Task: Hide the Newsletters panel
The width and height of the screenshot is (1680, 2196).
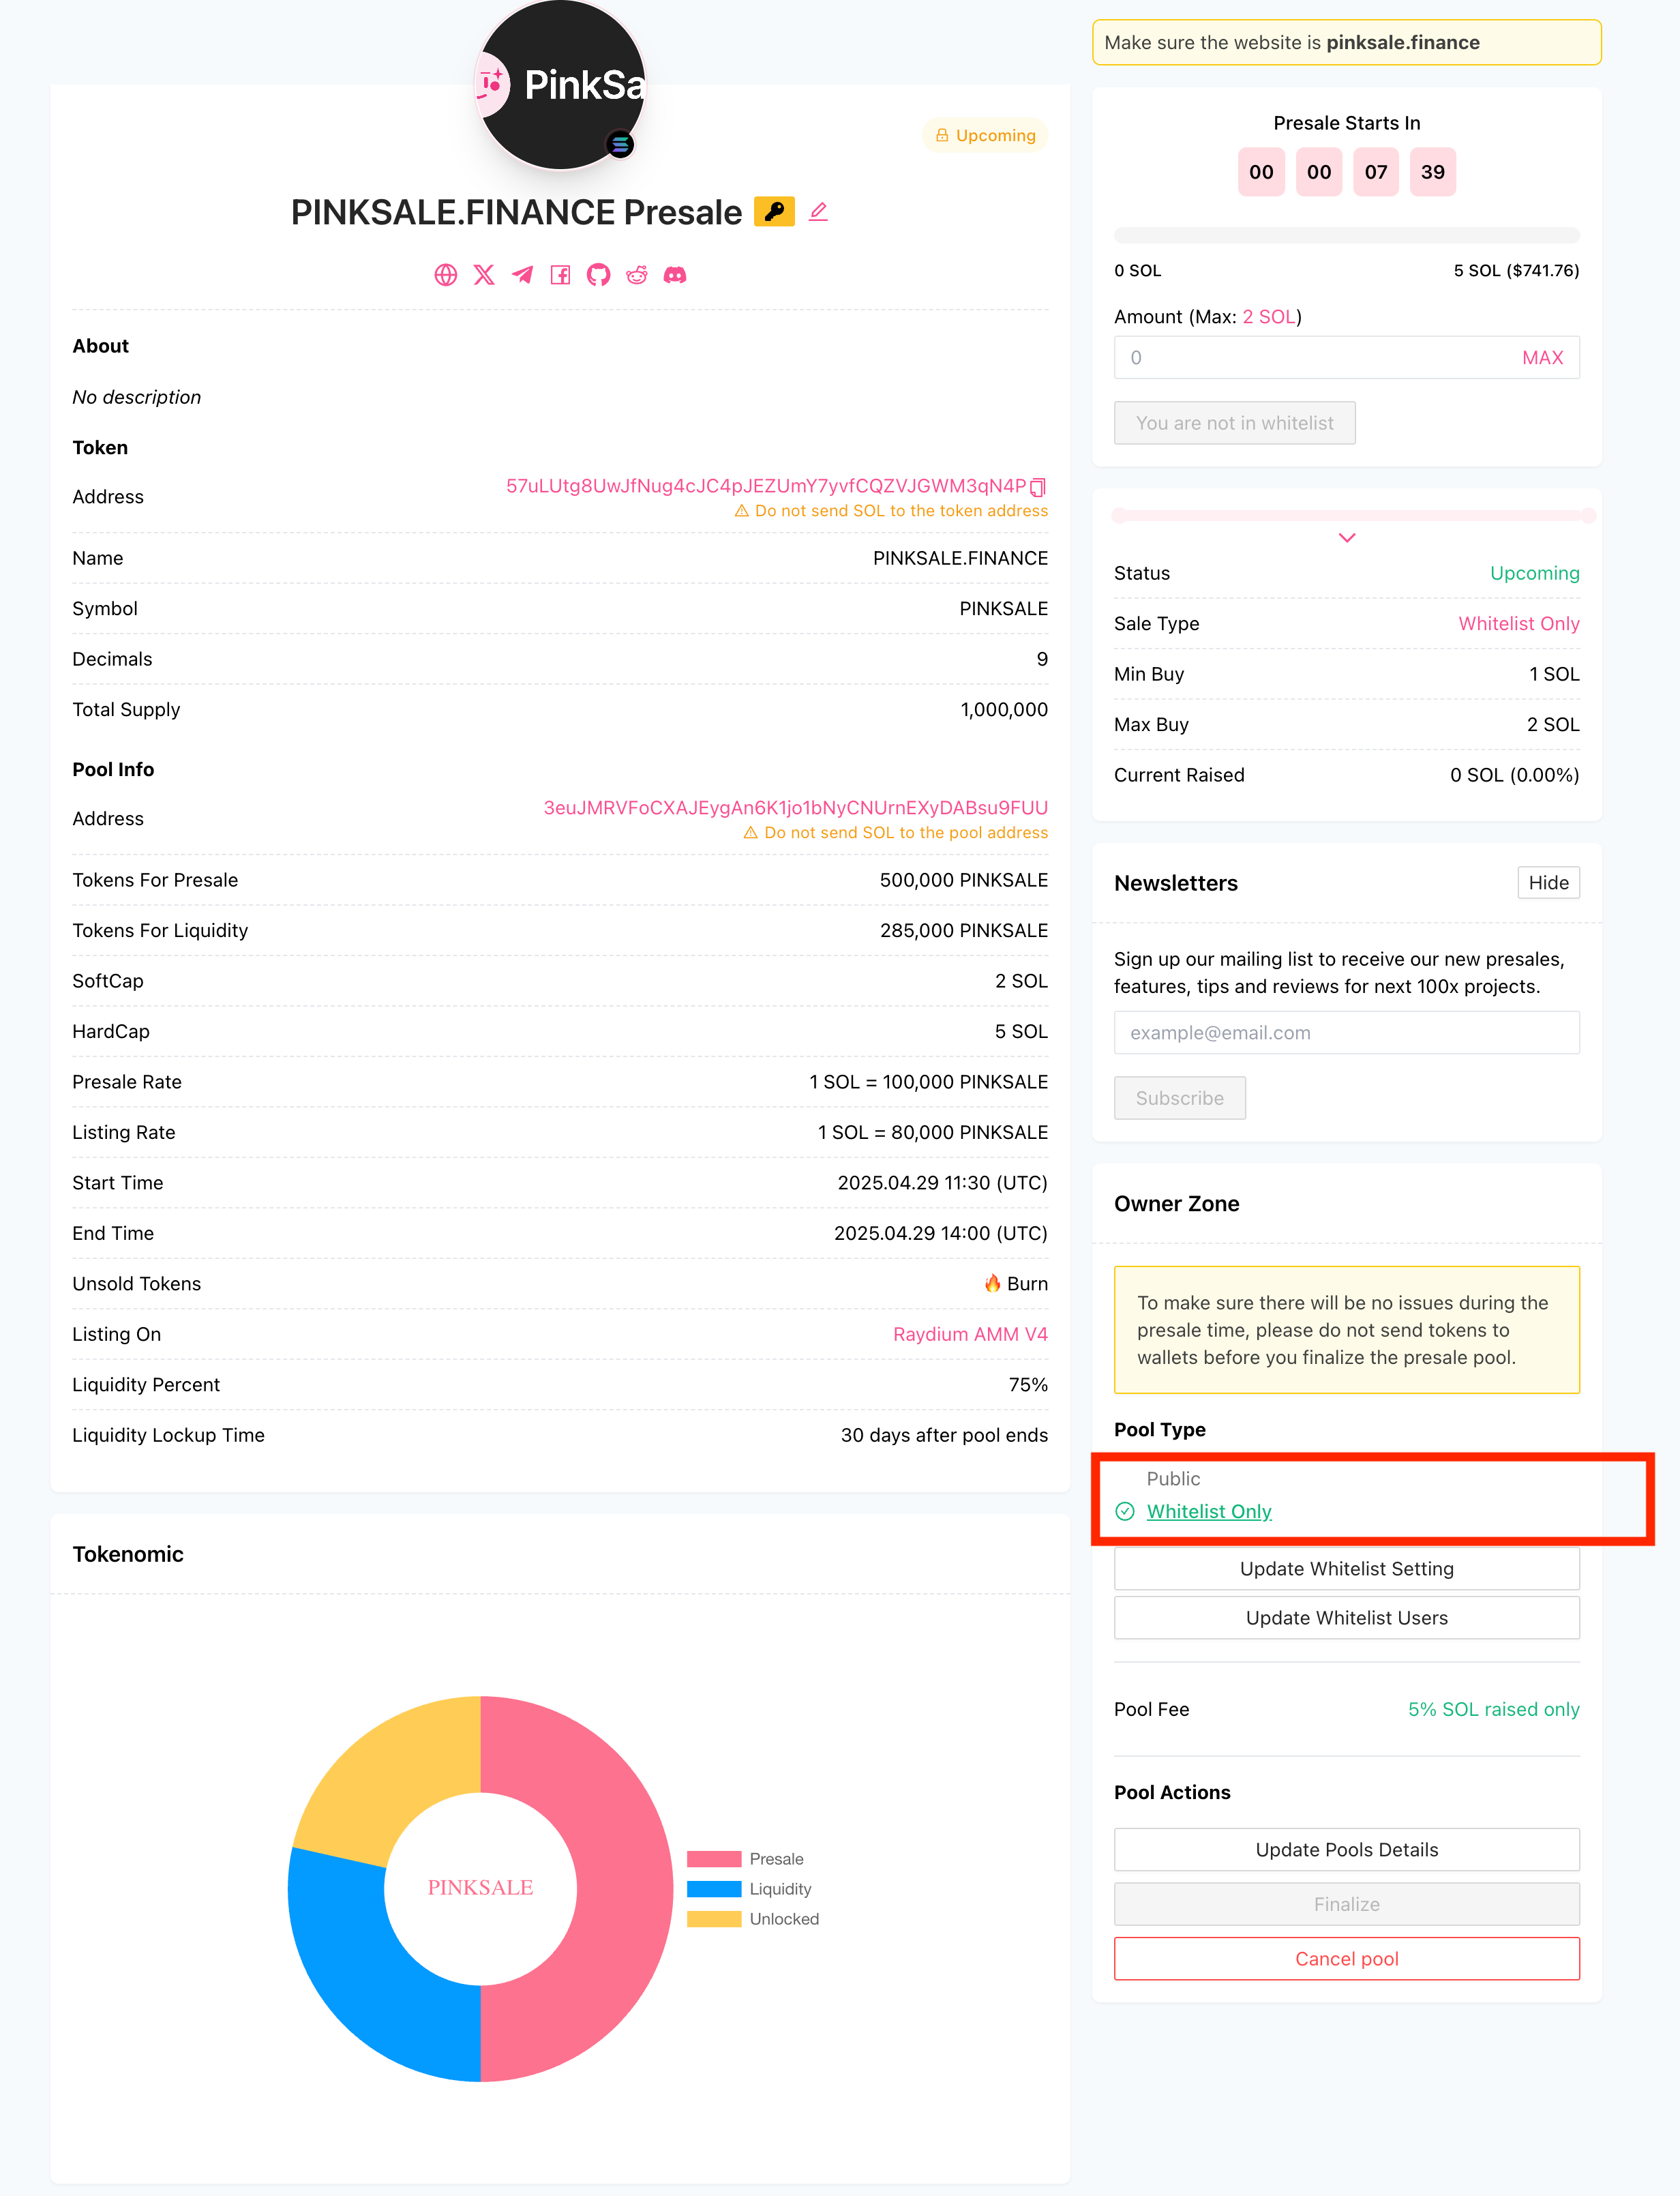Action: tap(1548, 883)
